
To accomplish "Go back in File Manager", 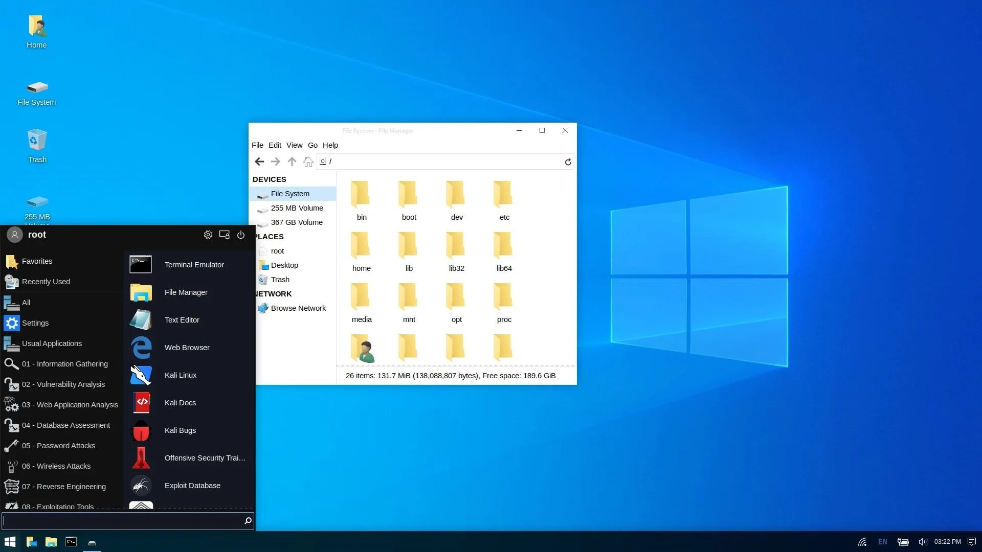I will coord(259,162).
